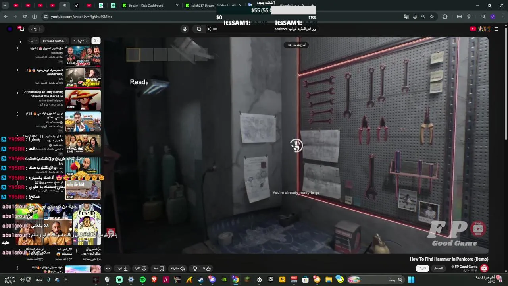This screenshot has height=286, width=508.
Task: Open more actions three-dot button under video
Action: [108, 268]
